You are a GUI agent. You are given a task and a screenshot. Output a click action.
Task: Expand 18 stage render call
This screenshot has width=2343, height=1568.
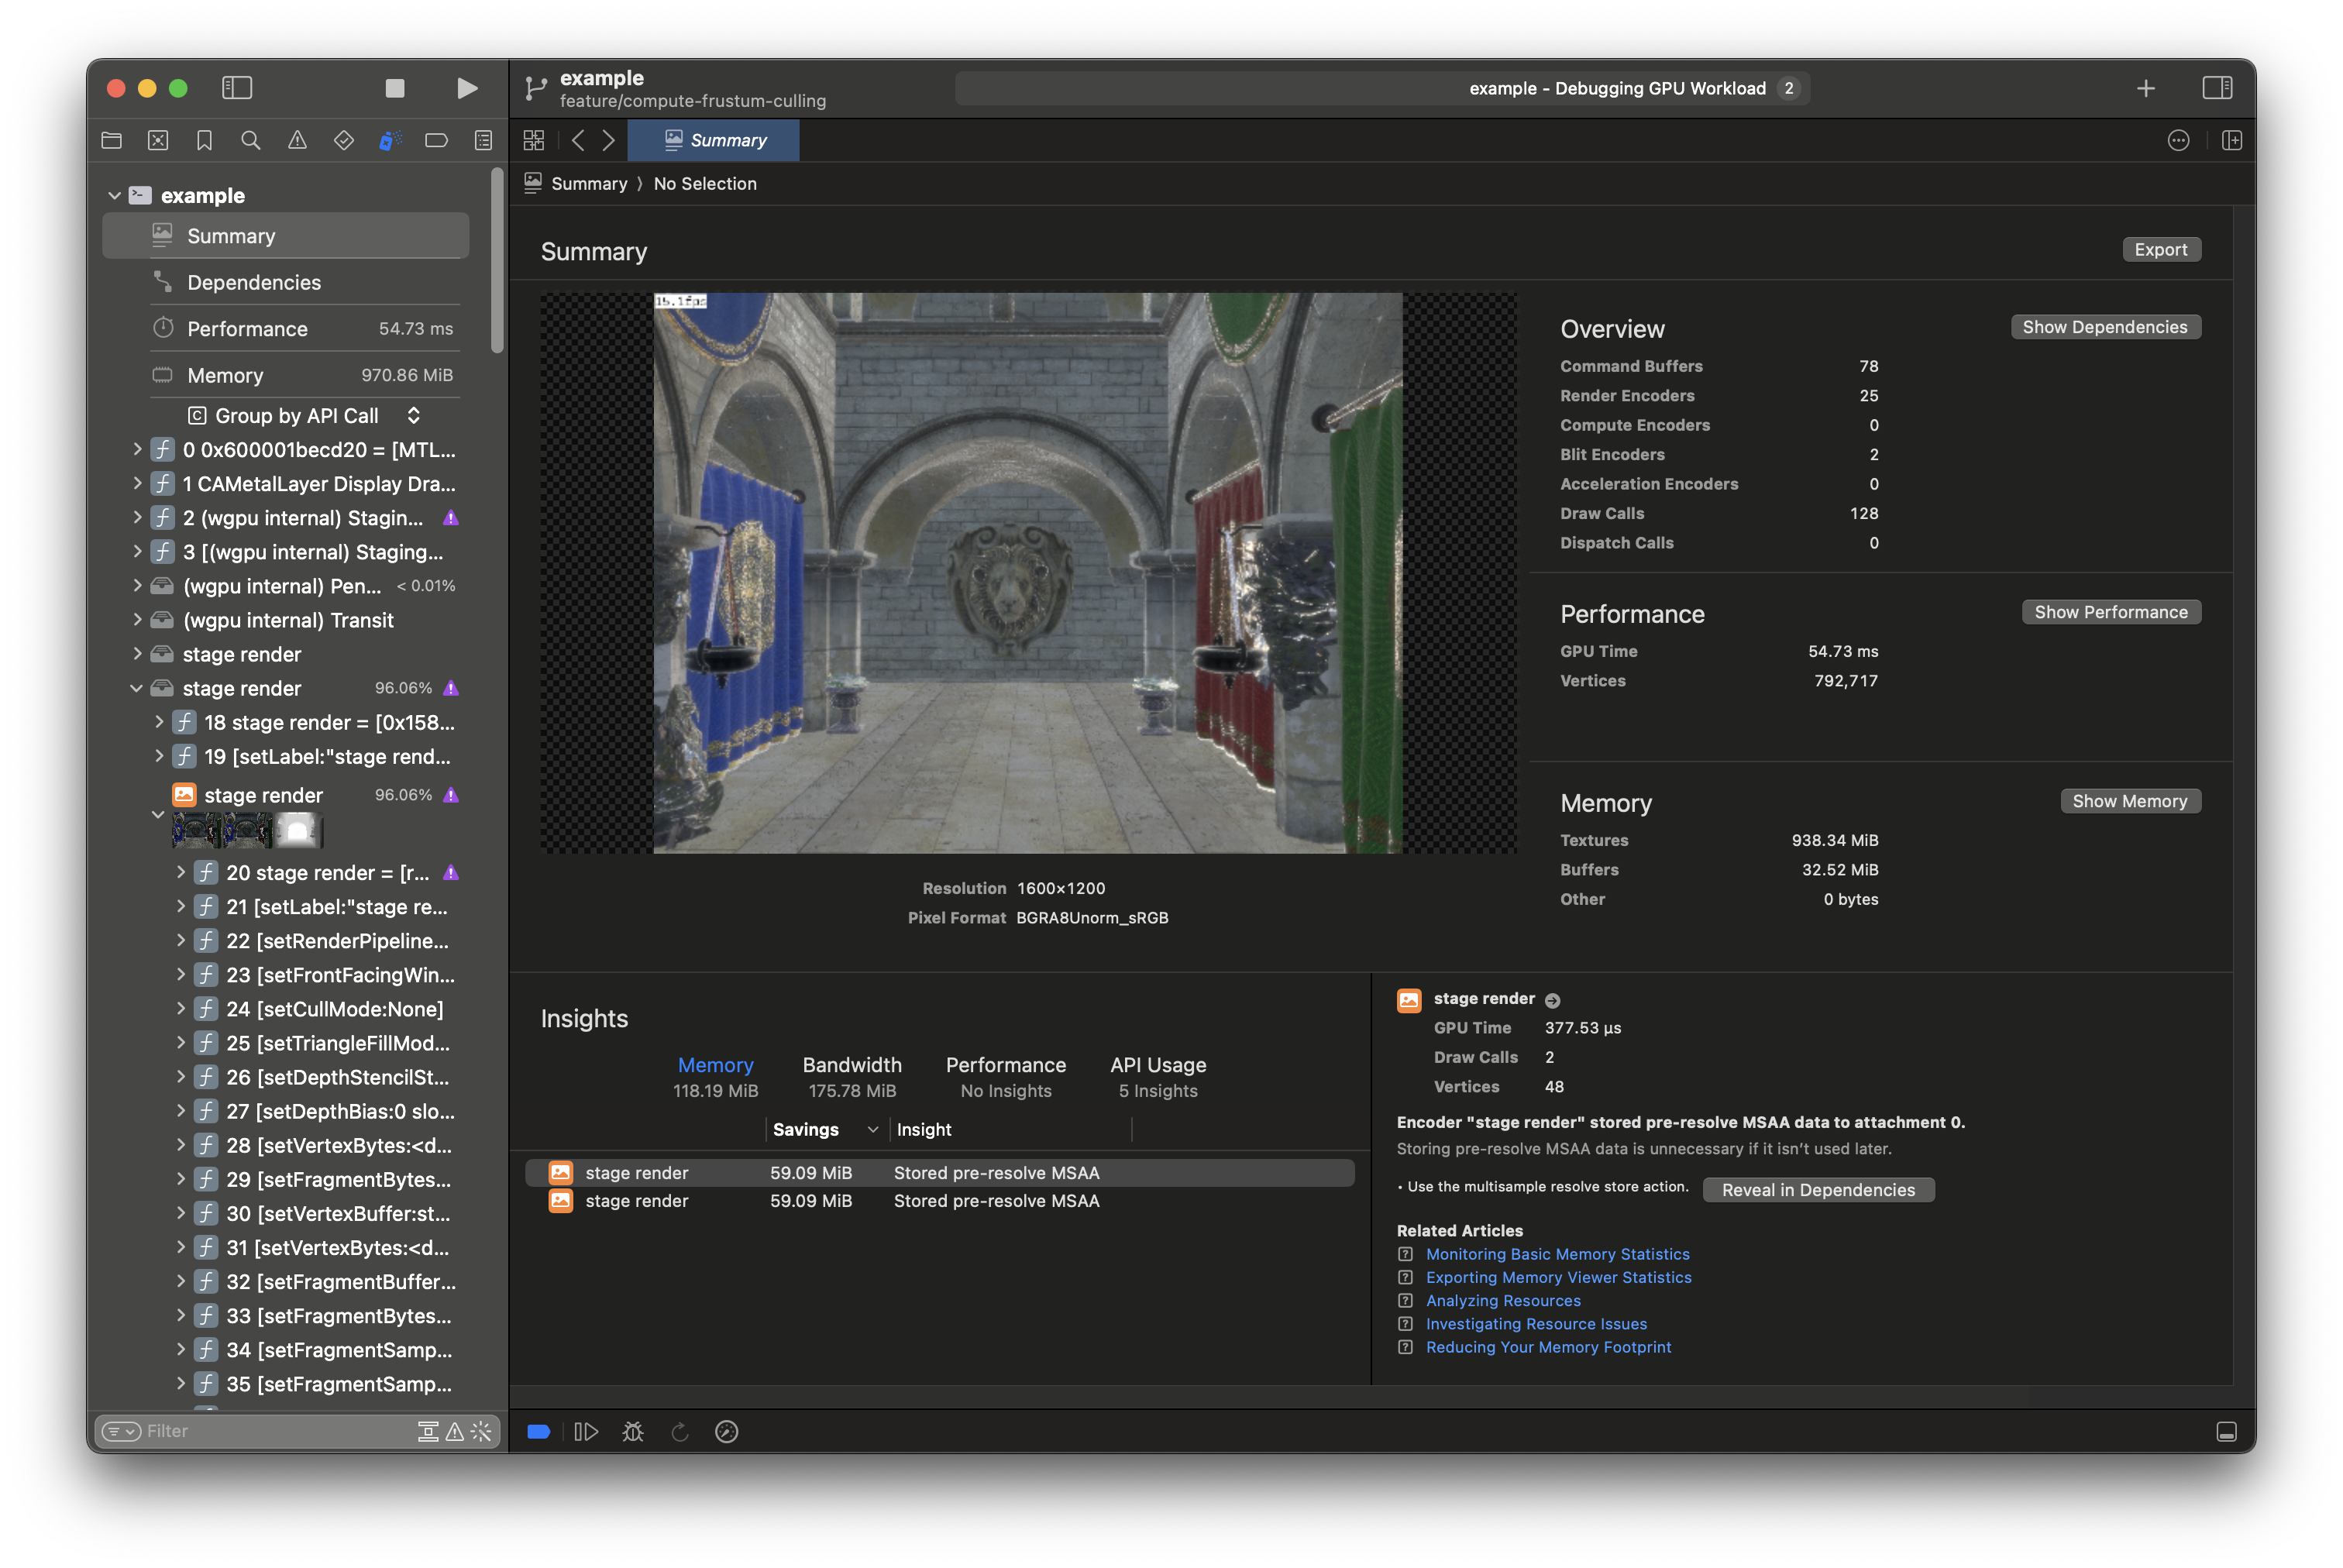(x=159, y=722)
